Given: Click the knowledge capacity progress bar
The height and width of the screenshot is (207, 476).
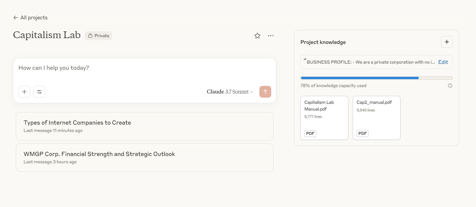Looking at the screenshot, I should click(x=377, y=78).
